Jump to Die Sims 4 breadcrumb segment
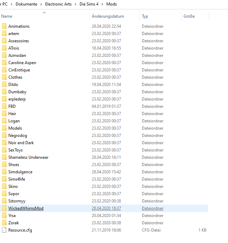Viewport: 228px width, 243px height. [x=89, y=4]
